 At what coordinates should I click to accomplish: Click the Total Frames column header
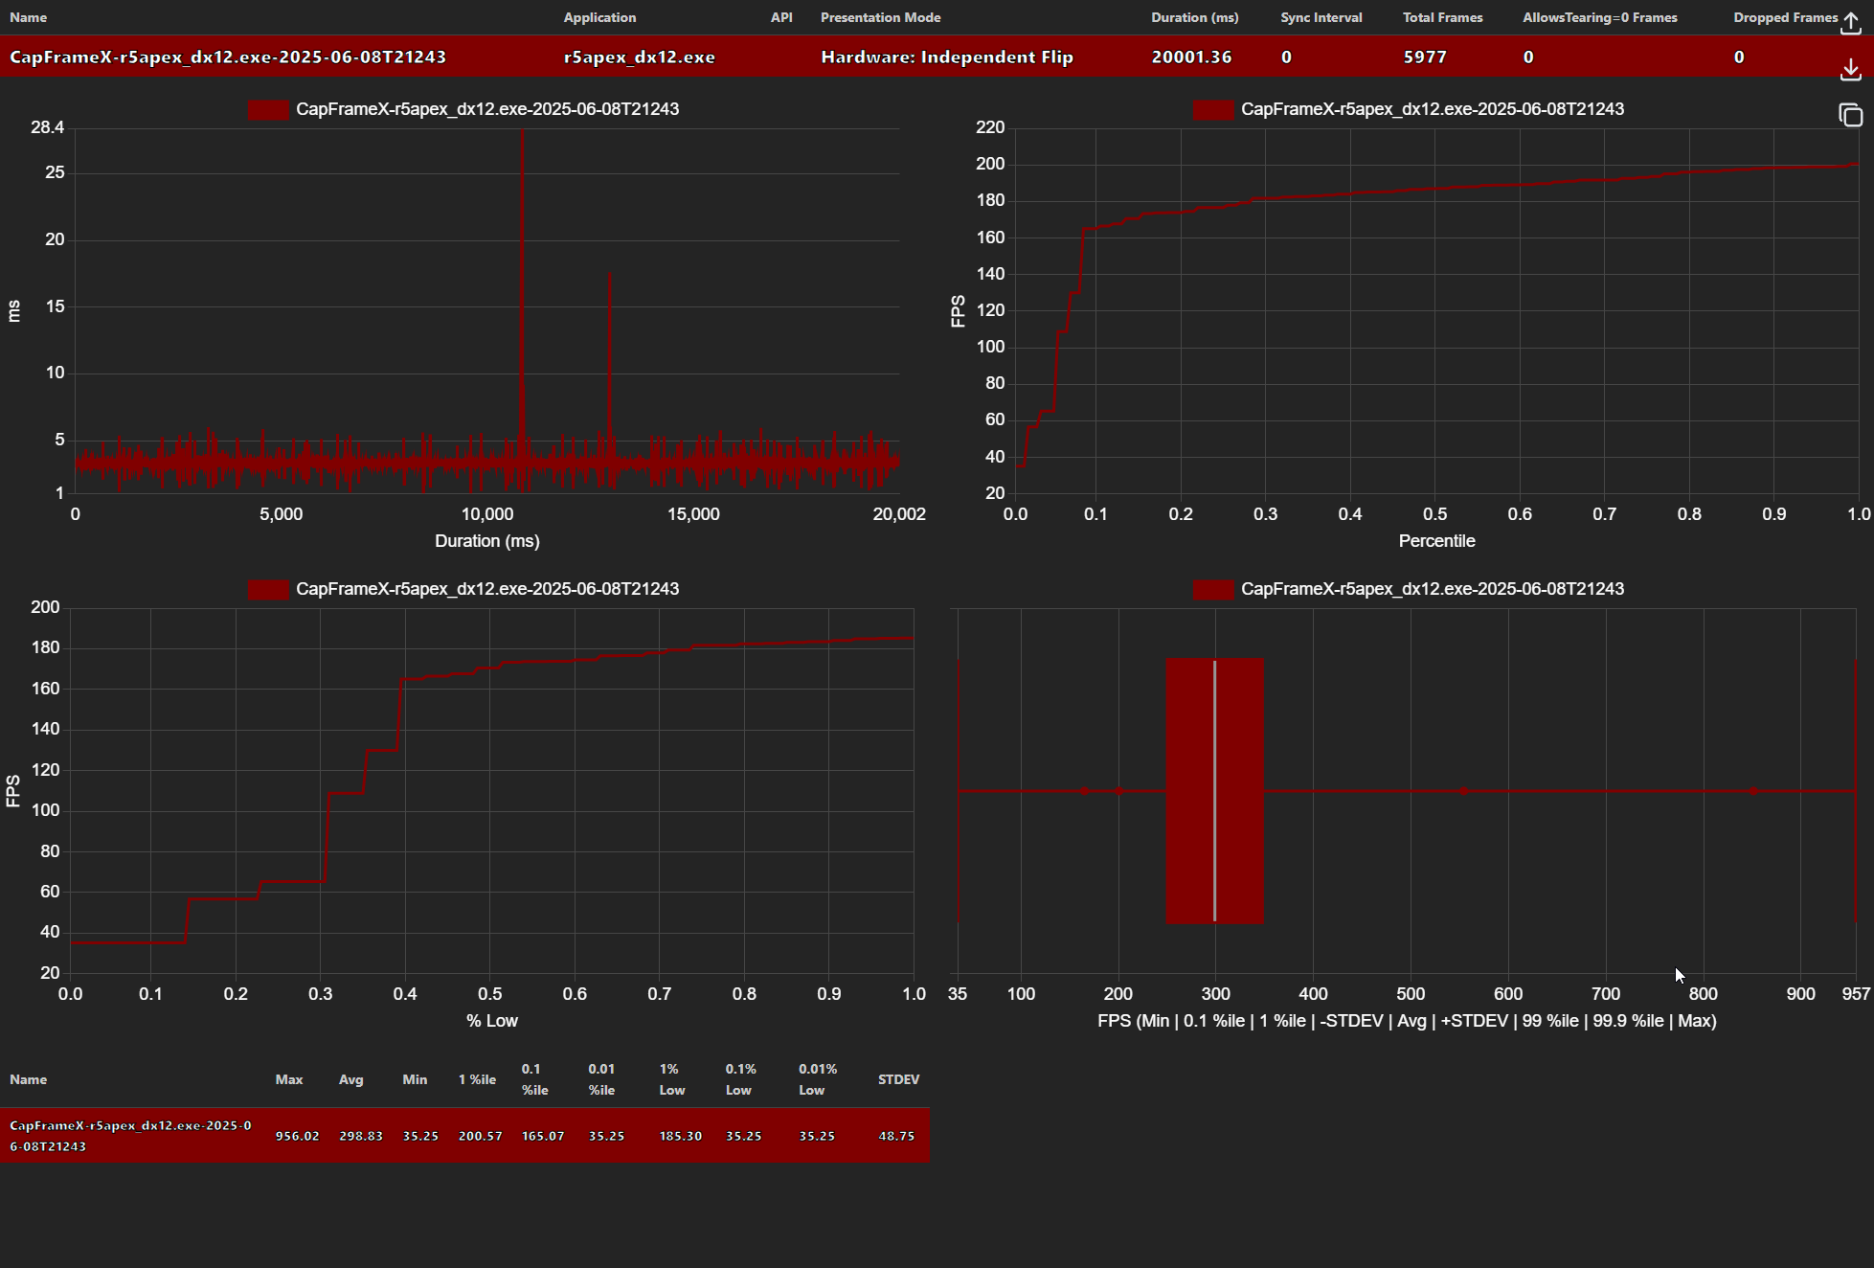pos(1442,17)
